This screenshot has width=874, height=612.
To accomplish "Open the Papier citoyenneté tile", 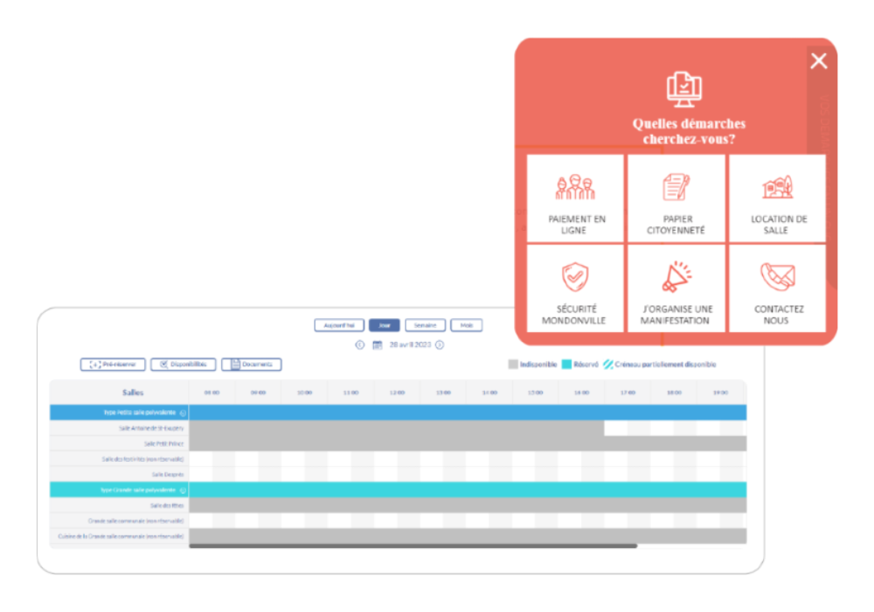I will (x=676, y=198).
